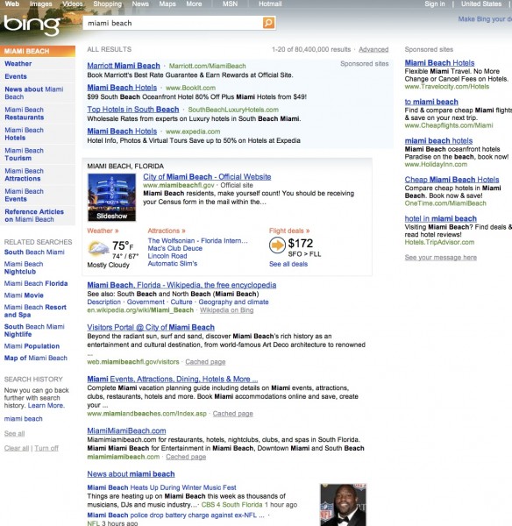Open the Wikipedia Miami Beach Florida result
The image size is (512, 526).
pyautogui.click(x=181, y=285)
